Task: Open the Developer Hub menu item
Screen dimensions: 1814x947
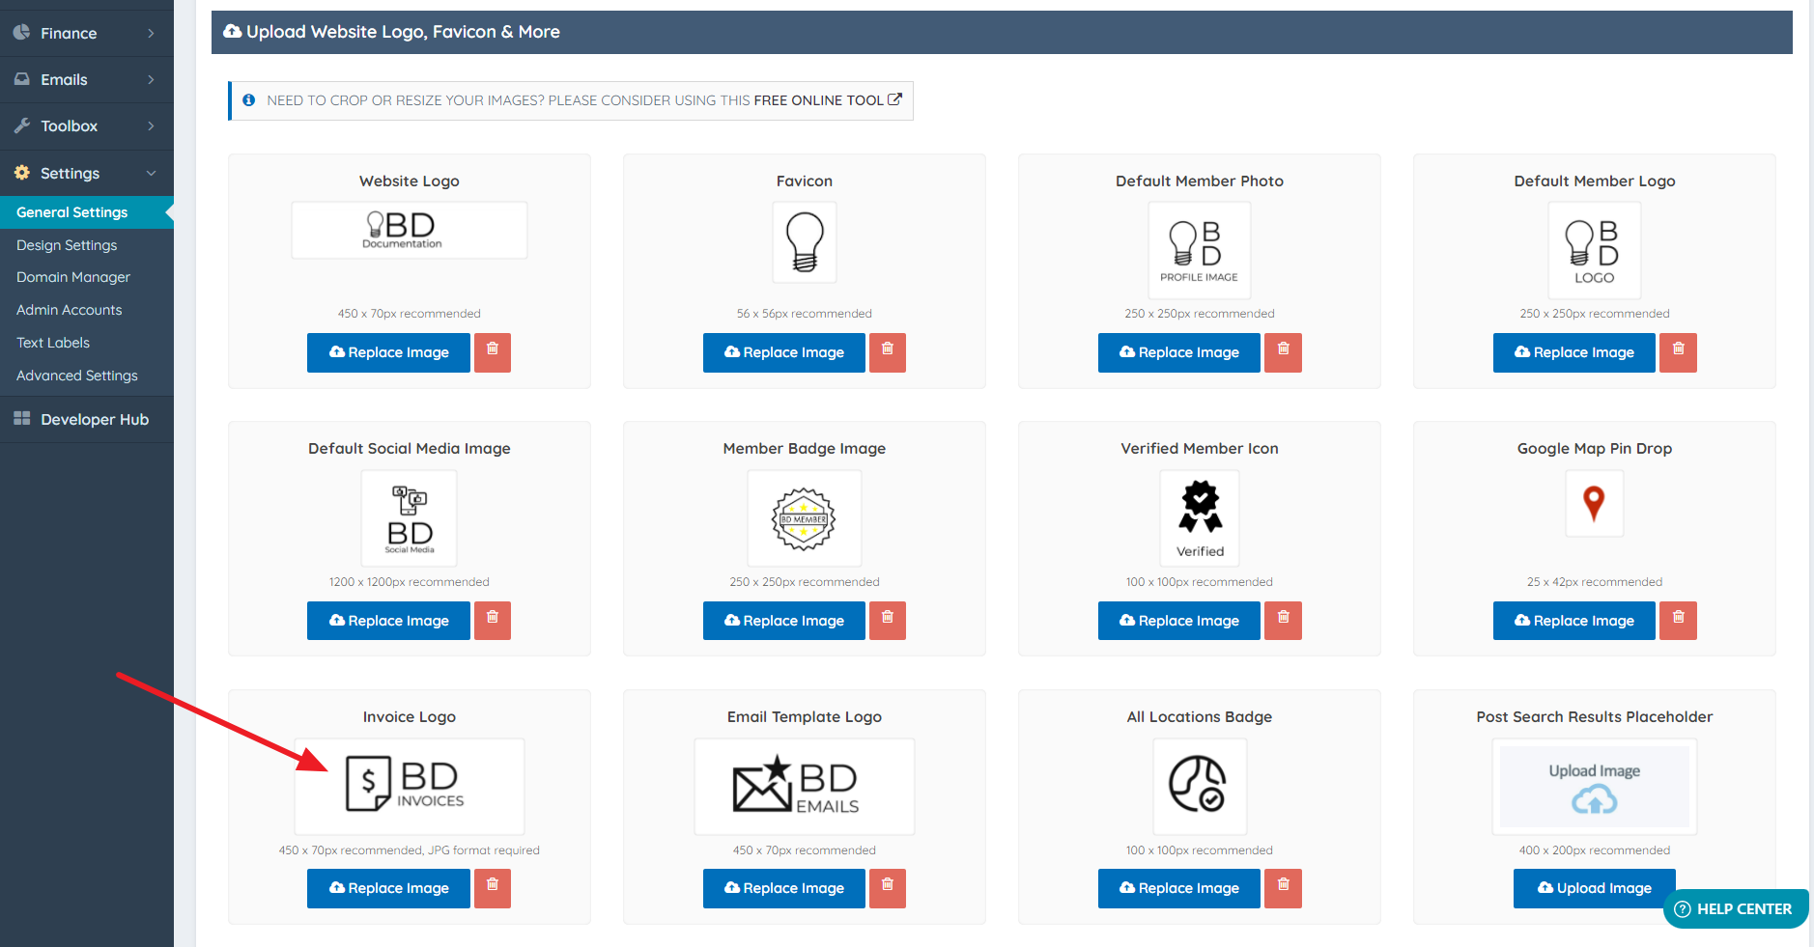Action: [87, 419]
